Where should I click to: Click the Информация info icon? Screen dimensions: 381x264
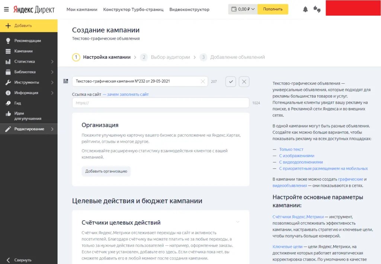8,93
